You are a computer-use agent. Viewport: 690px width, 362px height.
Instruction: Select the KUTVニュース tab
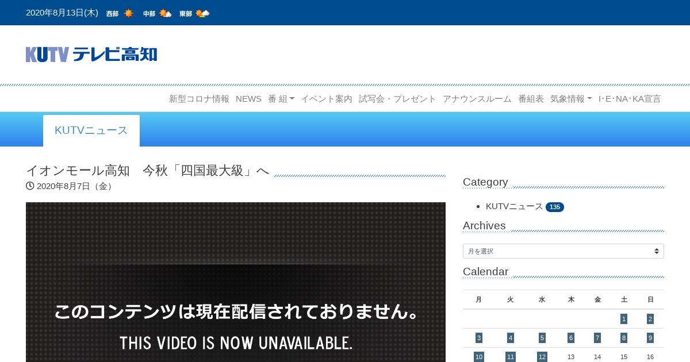coord(91,130)
